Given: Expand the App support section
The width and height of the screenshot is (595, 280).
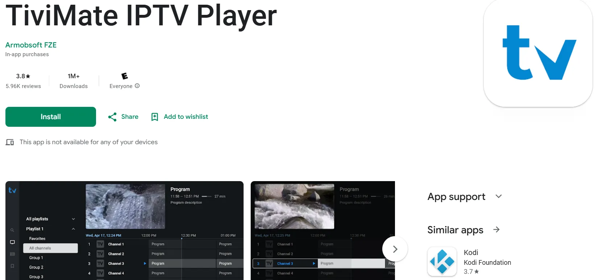Looking at the screenshot, I should pyautogui.click(x=499, y=196).
